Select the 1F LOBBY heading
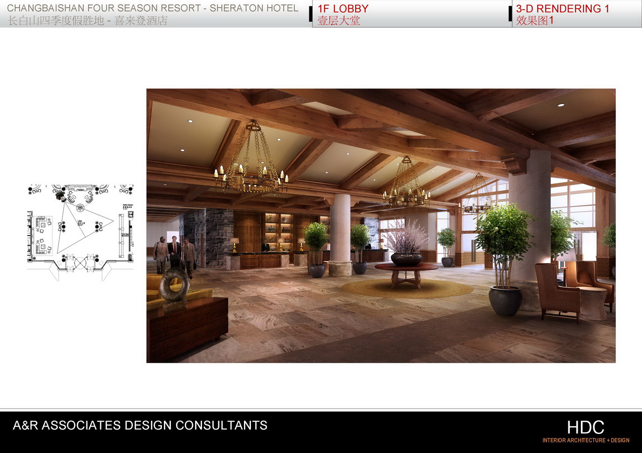 pyautogui.click(x=343, y=9)
